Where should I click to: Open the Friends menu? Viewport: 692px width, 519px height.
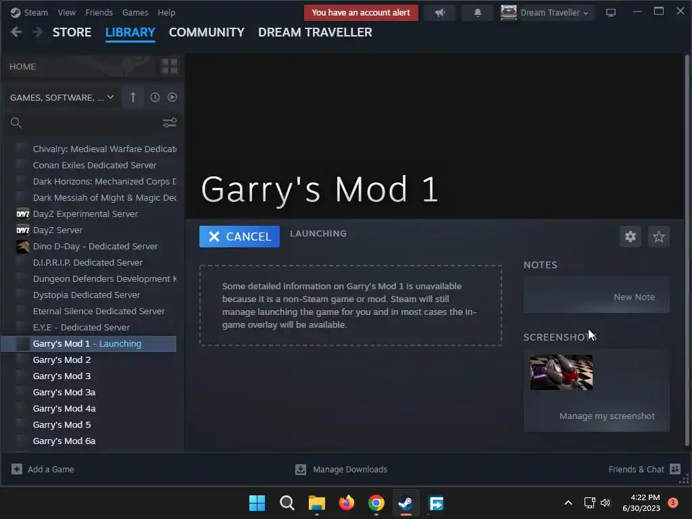tap(99, 12)
